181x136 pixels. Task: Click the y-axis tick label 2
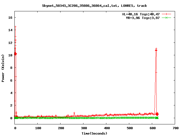point(11,105)
